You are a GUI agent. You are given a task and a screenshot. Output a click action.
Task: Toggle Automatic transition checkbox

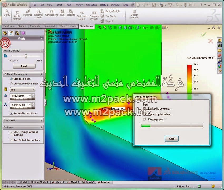[11, 113]
